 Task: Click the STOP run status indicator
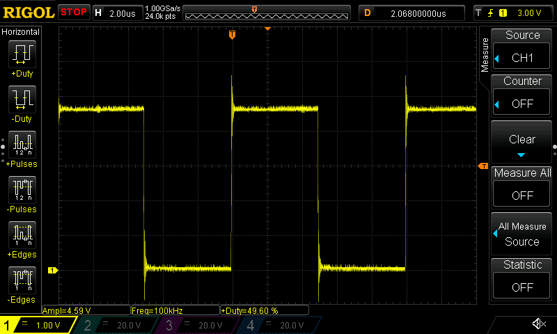click(x=74, y=13)
